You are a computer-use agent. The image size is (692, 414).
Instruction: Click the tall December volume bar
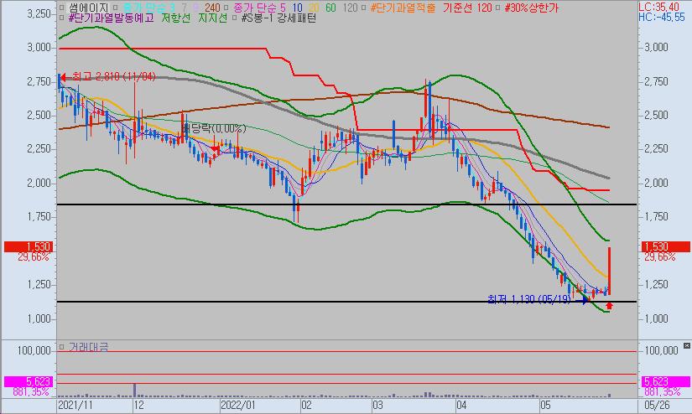click(134, 391)
